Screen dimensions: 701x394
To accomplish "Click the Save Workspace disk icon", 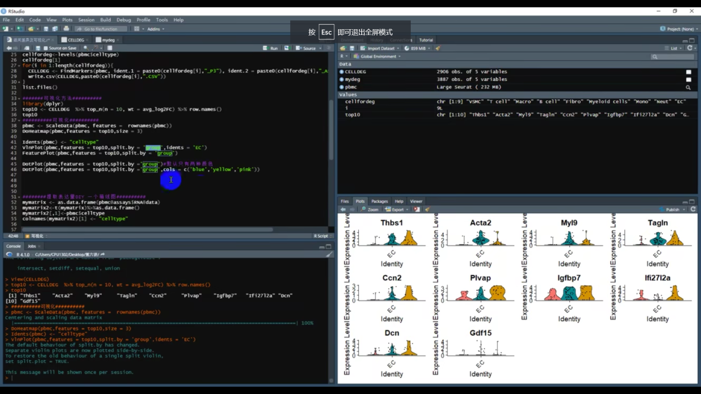I will point(352,48).
